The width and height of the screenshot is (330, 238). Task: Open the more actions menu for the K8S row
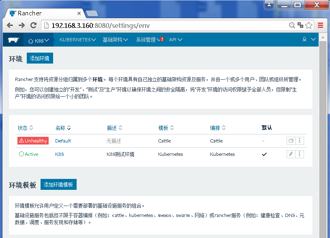[x=300, y=154]
